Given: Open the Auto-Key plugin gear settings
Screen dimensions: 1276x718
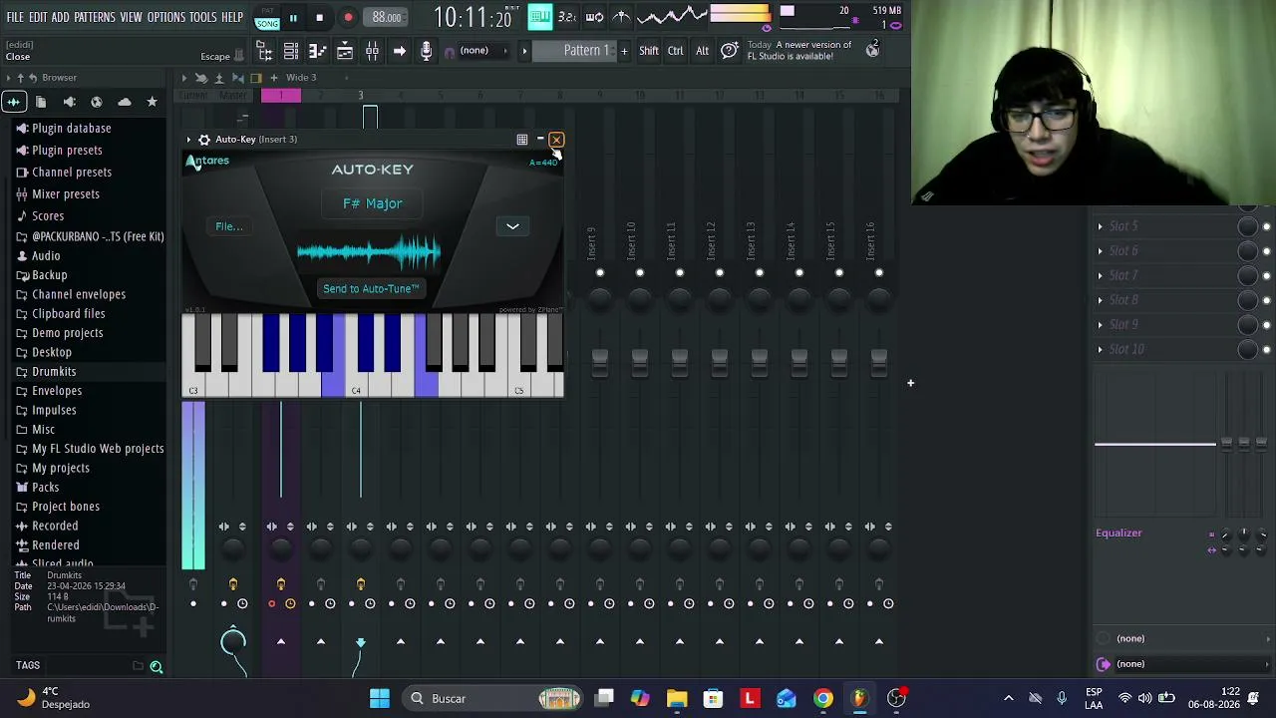Looking at the screenshot, I should click(204, 140).
